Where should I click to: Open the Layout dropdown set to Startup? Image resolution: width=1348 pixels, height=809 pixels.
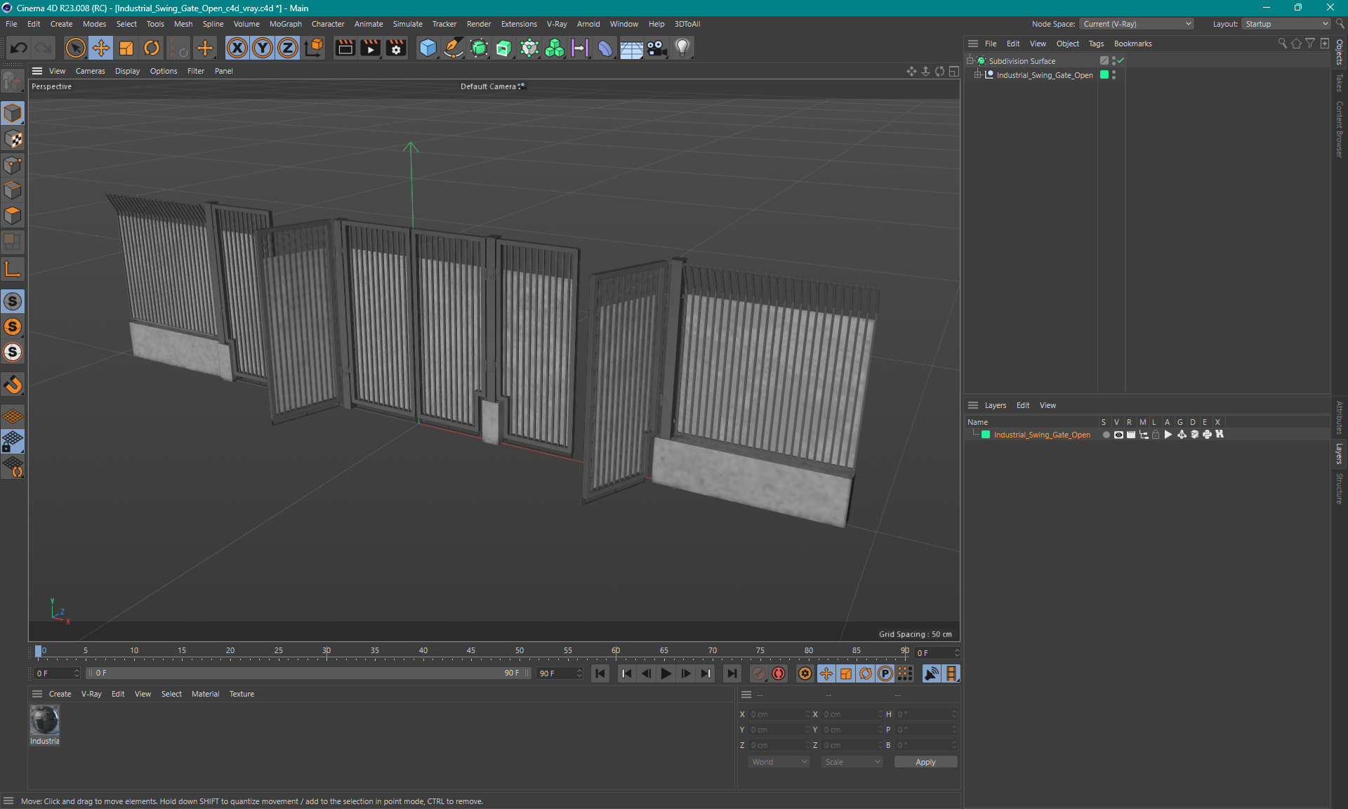point(1286,24)
